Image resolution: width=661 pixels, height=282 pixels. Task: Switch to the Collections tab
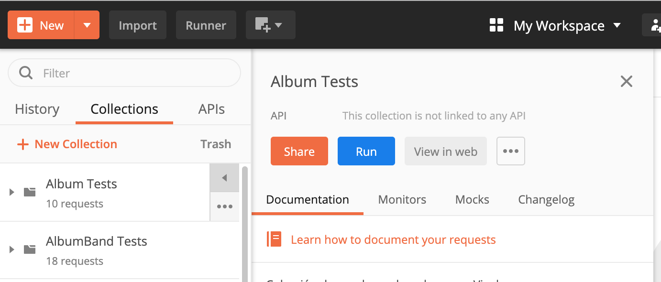pyautogui.click(x=124, y=109)
